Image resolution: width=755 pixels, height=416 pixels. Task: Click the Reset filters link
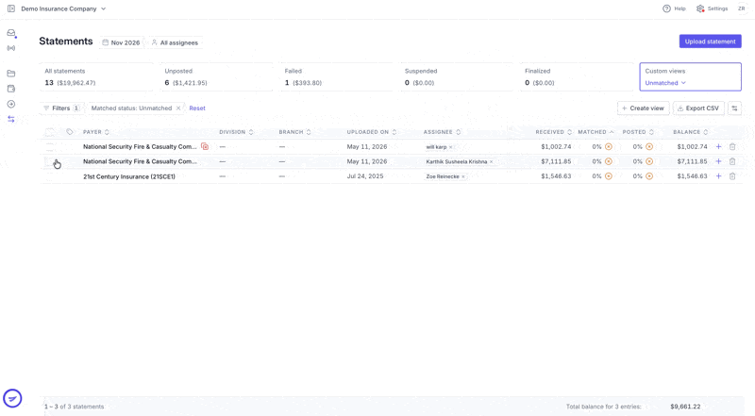(197, 108)
